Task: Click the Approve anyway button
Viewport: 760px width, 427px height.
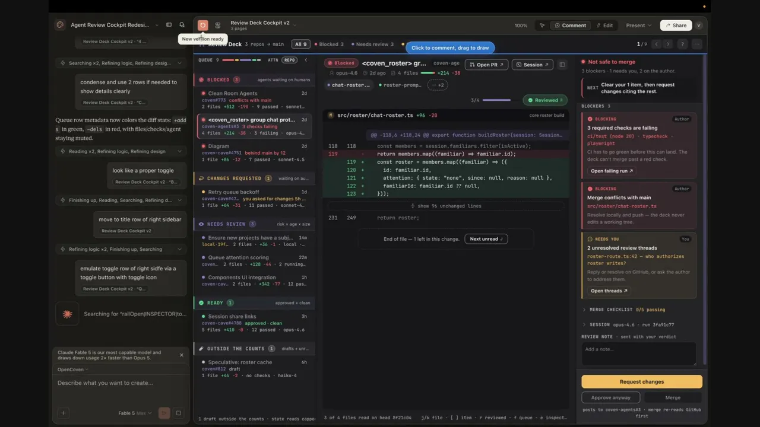Action: pos(610,397)
